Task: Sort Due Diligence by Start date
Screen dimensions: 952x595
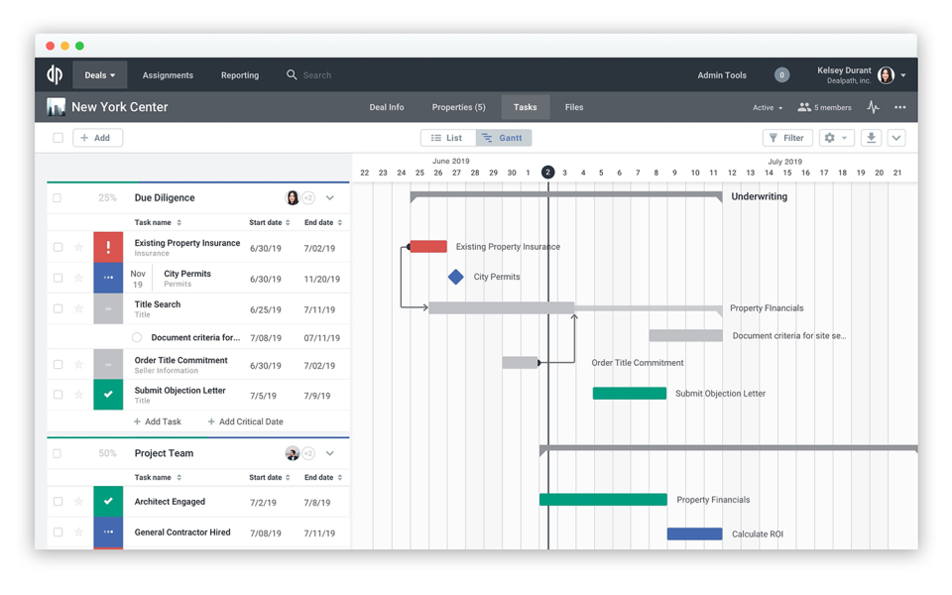Action: click(x=270, y=222)
